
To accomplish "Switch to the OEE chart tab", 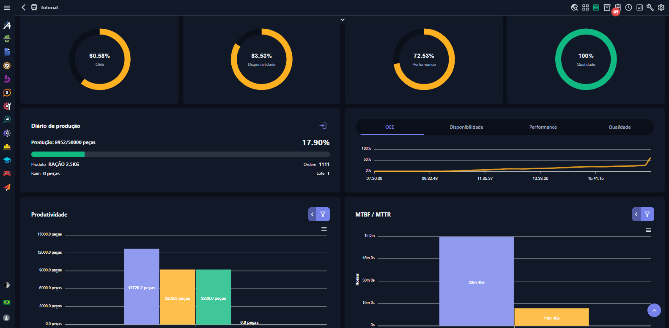I will (390, 127).
